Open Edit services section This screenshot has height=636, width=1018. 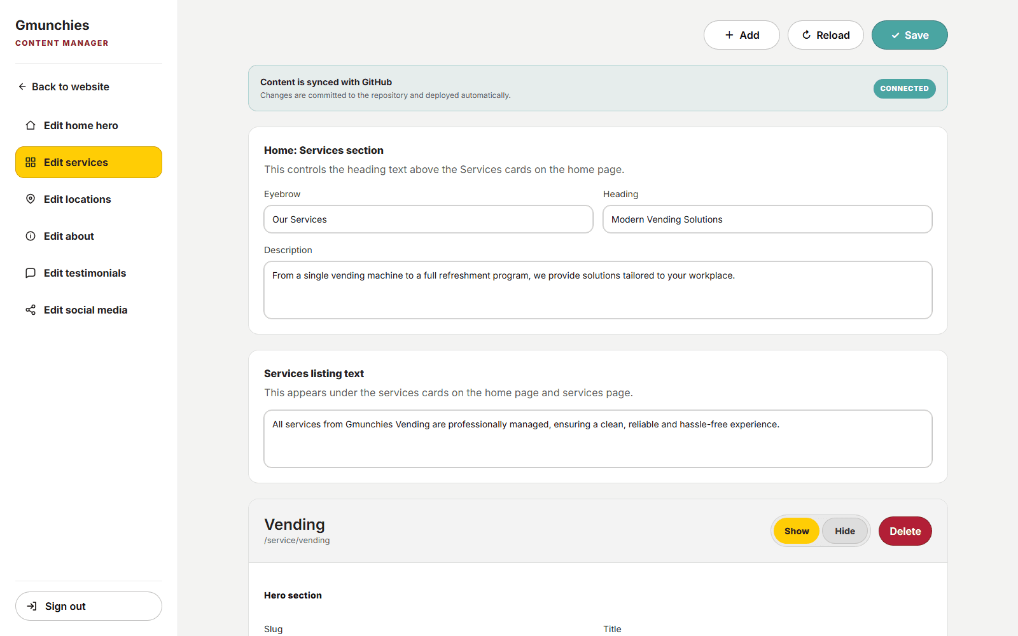pyautogui.click(x=88, y=162)
